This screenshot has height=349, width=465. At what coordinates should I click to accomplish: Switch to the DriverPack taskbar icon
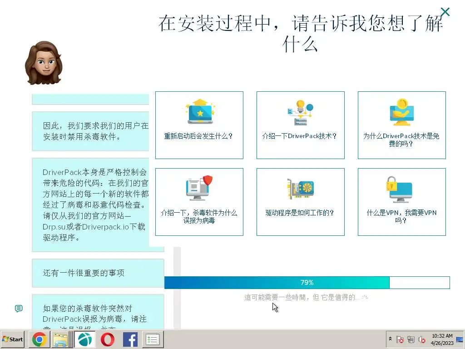pos(84,339)
